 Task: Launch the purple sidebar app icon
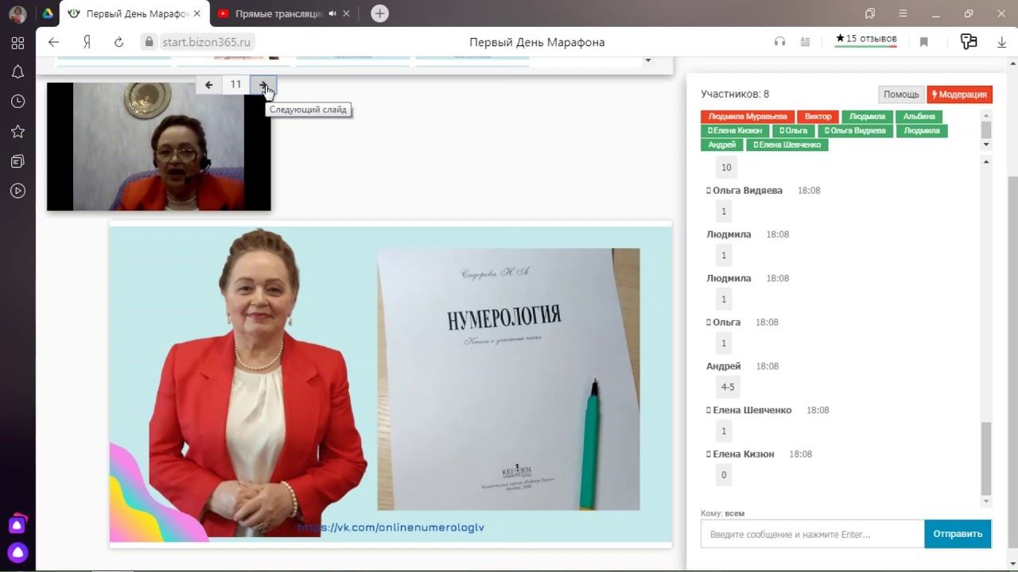17,525
